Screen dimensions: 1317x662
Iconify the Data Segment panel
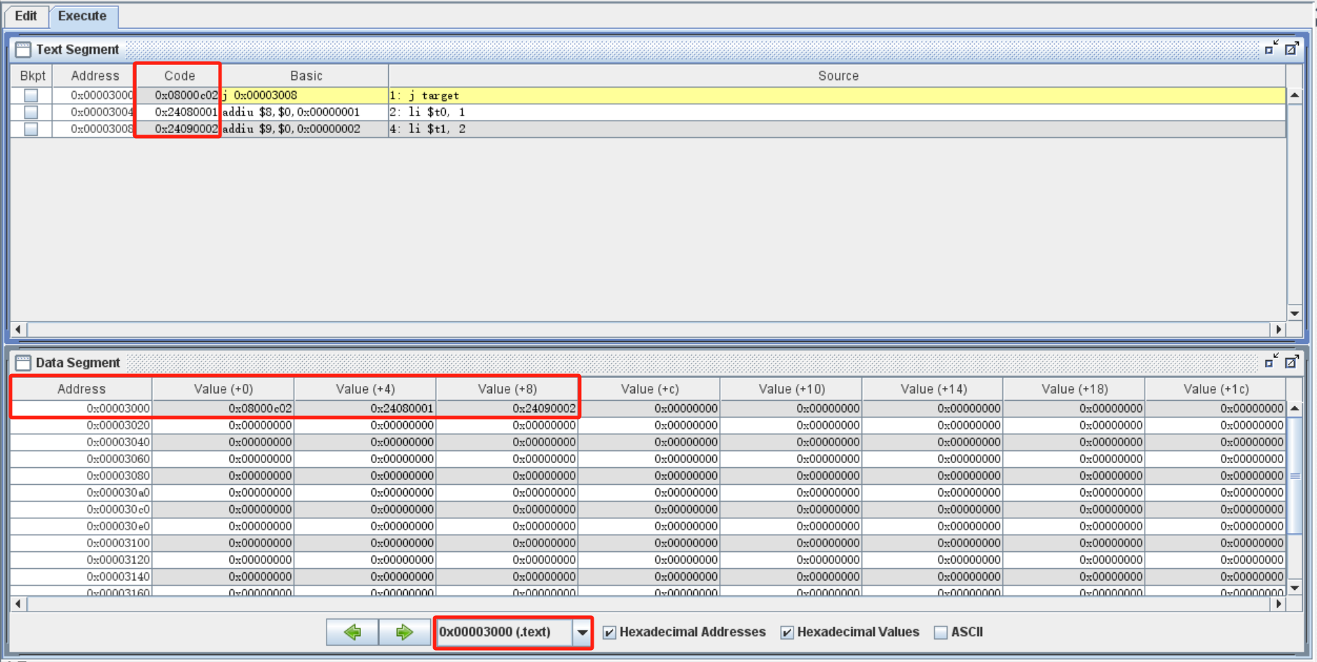pos(1271,361)
